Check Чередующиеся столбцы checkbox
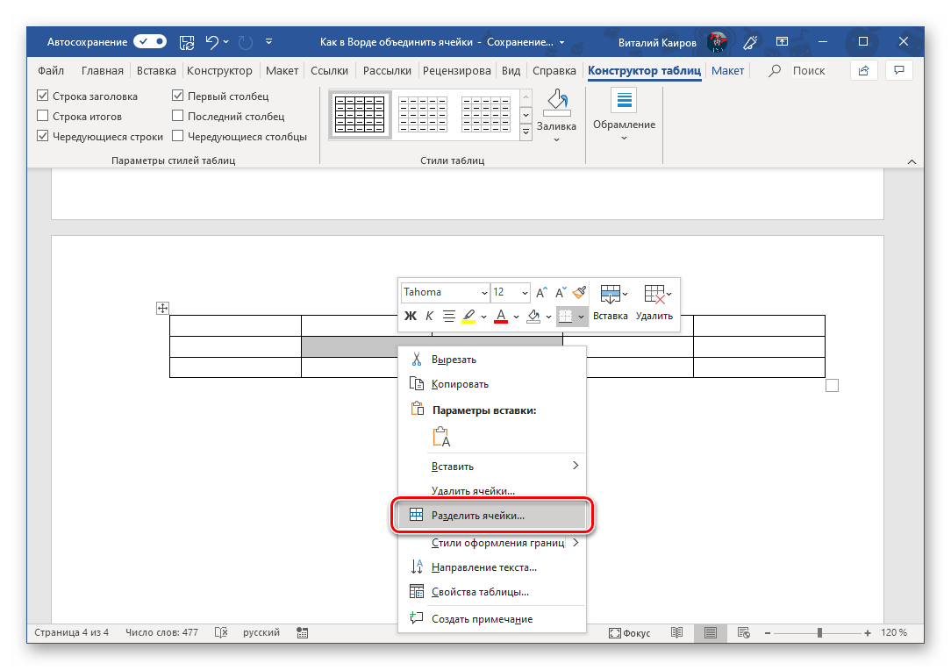The image size is (951, 670). point(178,136)
